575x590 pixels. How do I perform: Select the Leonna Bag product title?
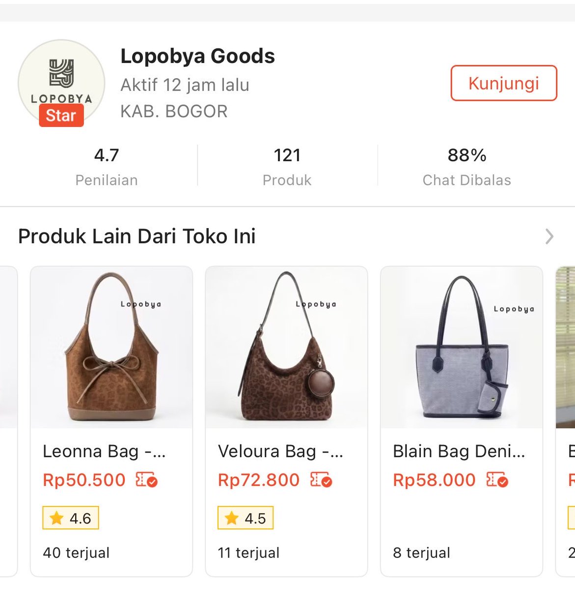(104, 451)
